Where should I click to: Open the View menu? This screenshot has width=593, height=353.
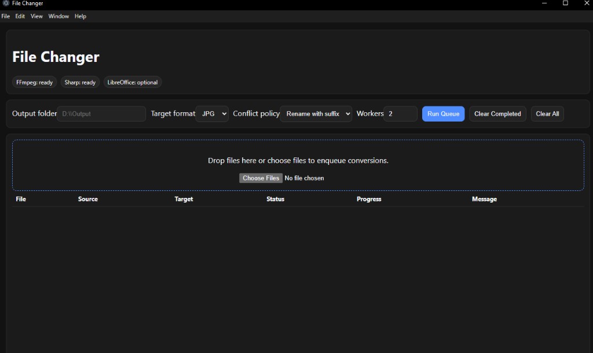[36, 16]
